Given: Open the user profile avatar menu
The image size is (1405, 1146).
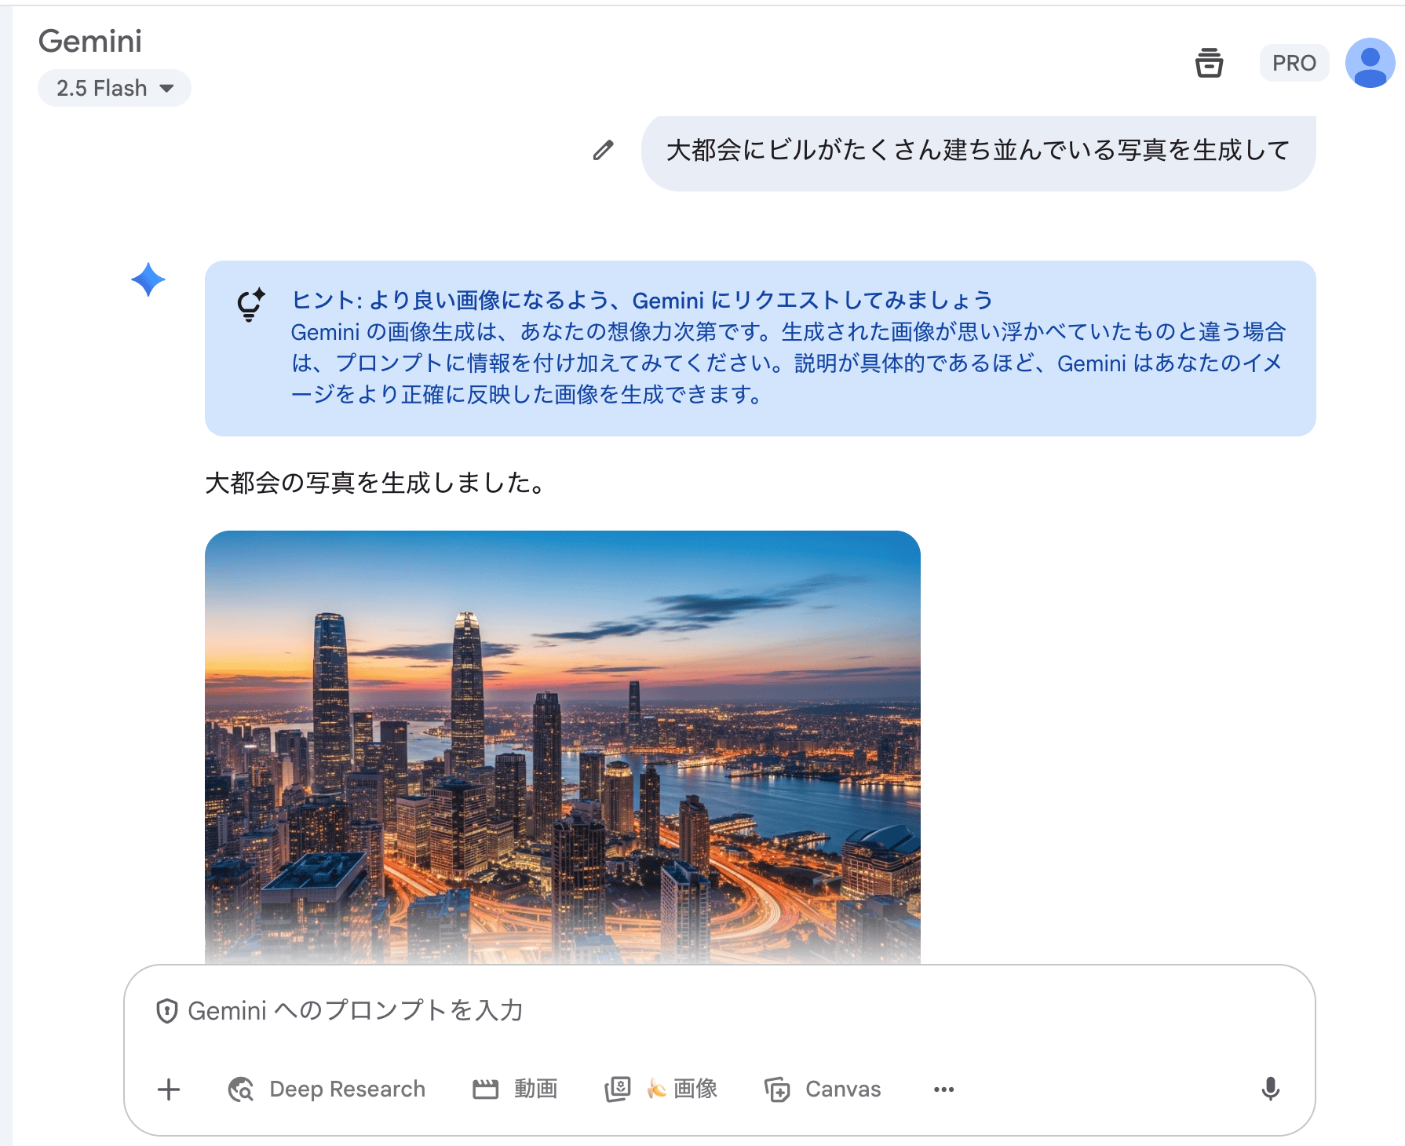Looking at the screenshot, I should pos(1370,63).
